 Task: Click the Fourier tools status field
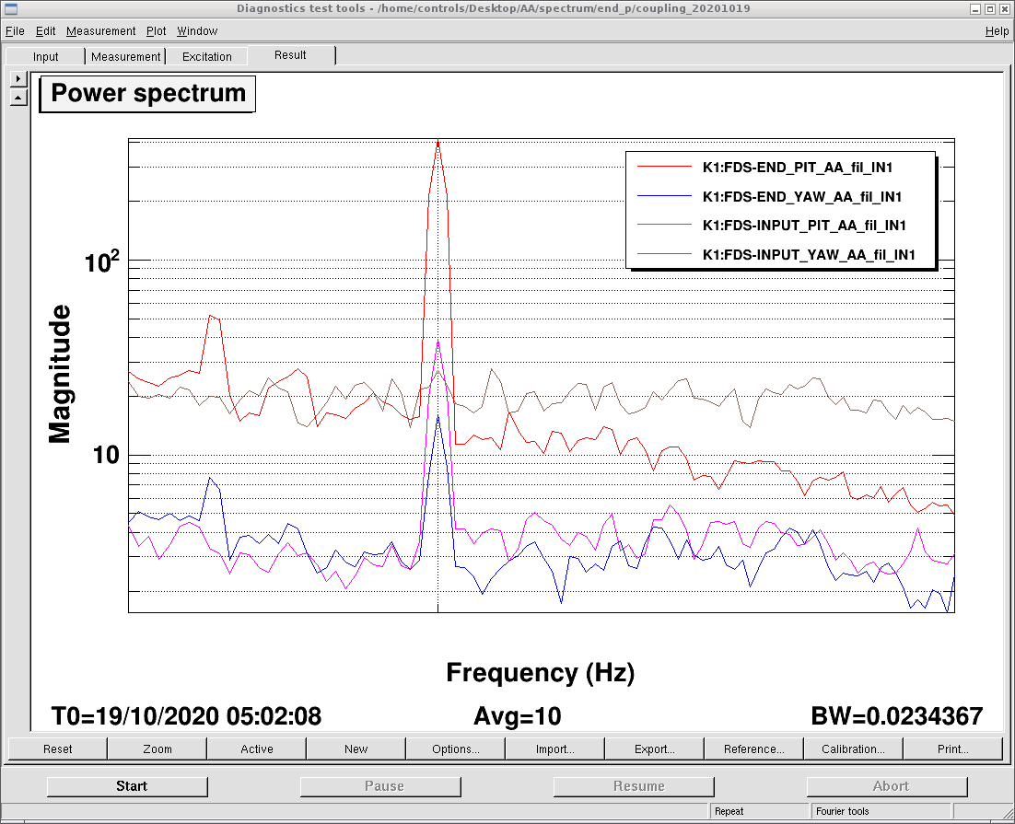pyautogui.click(x=881, y=811)
